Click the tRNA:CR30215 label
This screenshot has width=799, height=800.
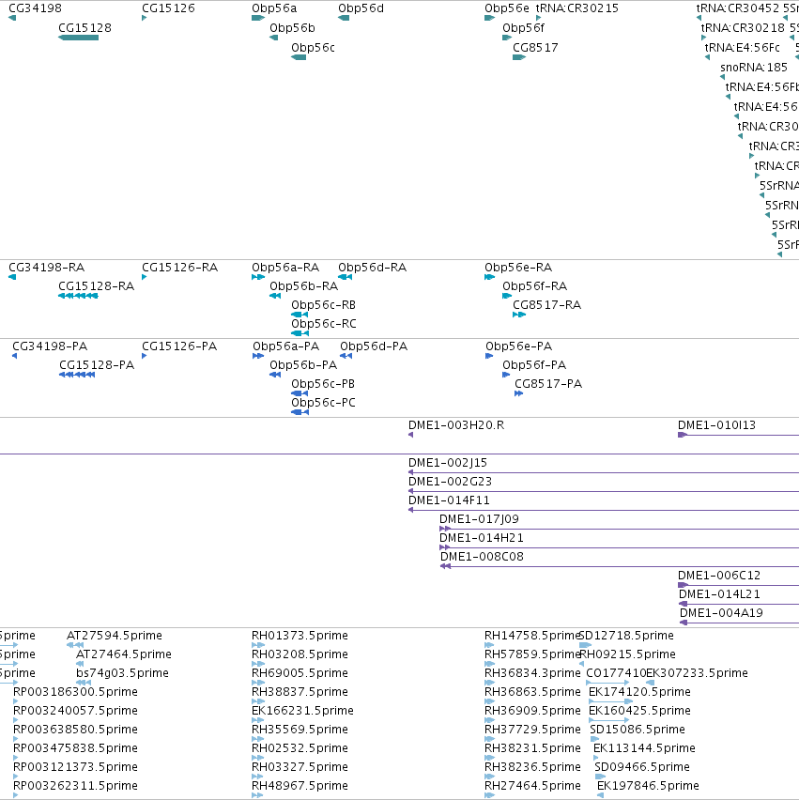(x=577, y=8)
